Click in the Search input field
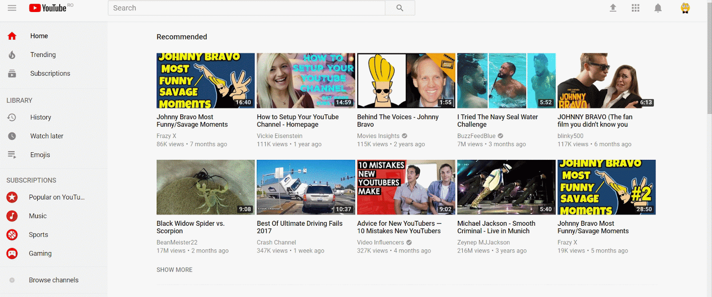Screen dimensions: 712x297 246,8
